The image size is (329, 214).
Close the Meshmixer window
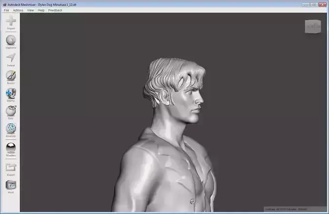[x=323, y=4]
